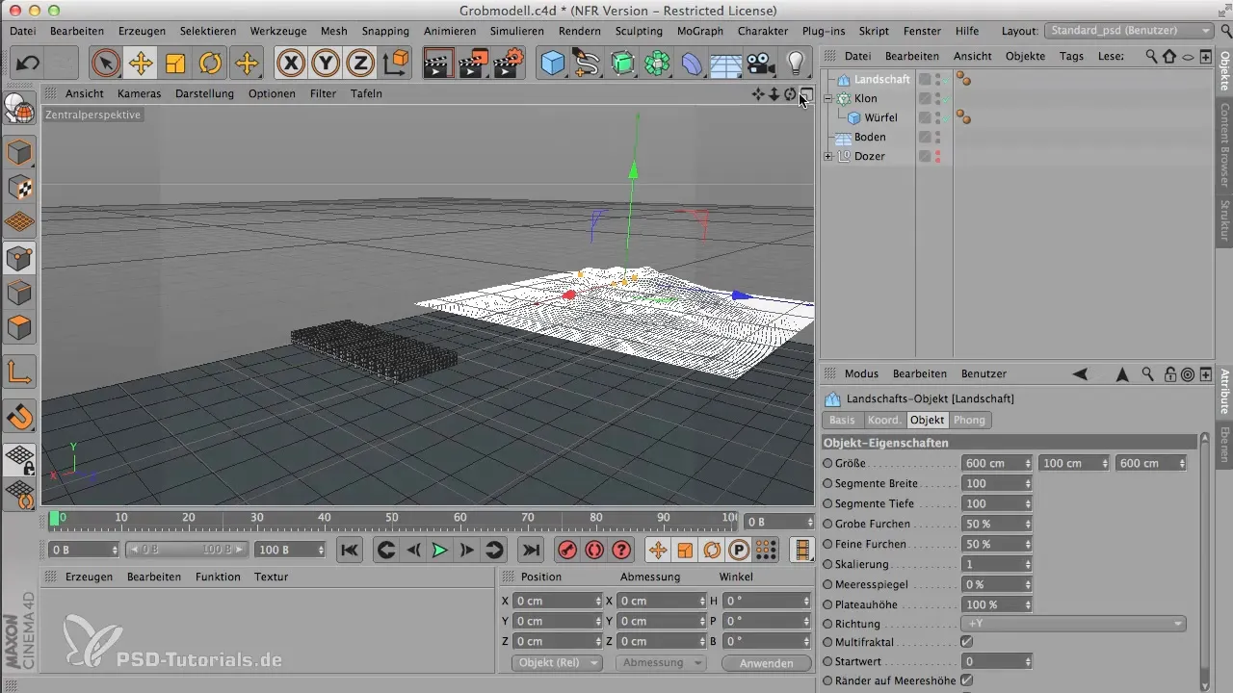Open the Layout dropdown Standard_psd
This screenshot has height=693, width=1233.
(x=1129, y=31)
